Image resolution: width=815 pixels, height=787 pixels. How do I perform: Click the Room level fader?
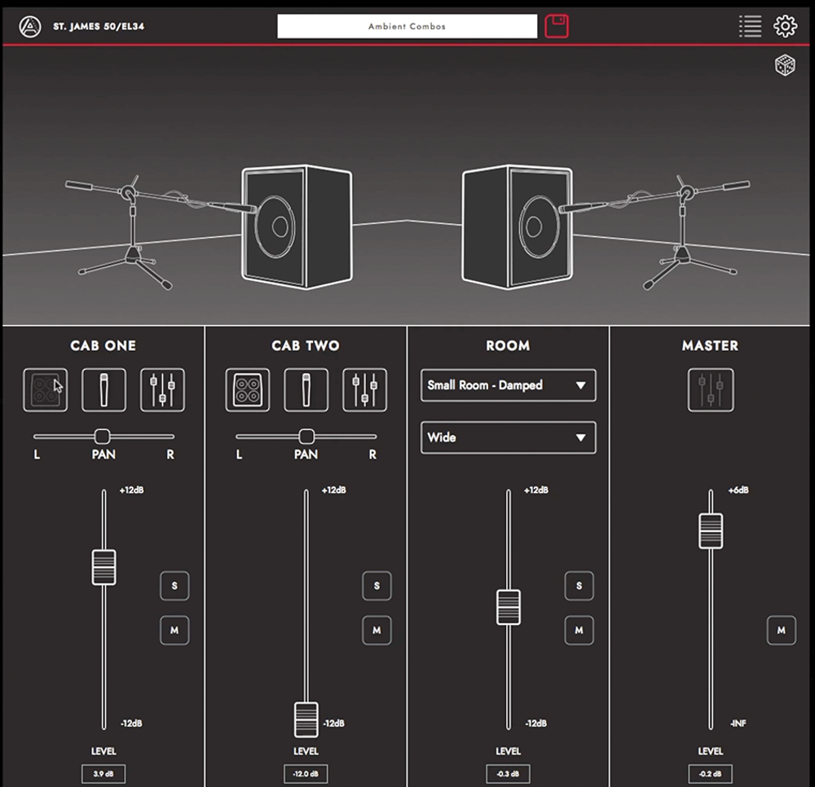pos(509,607)
